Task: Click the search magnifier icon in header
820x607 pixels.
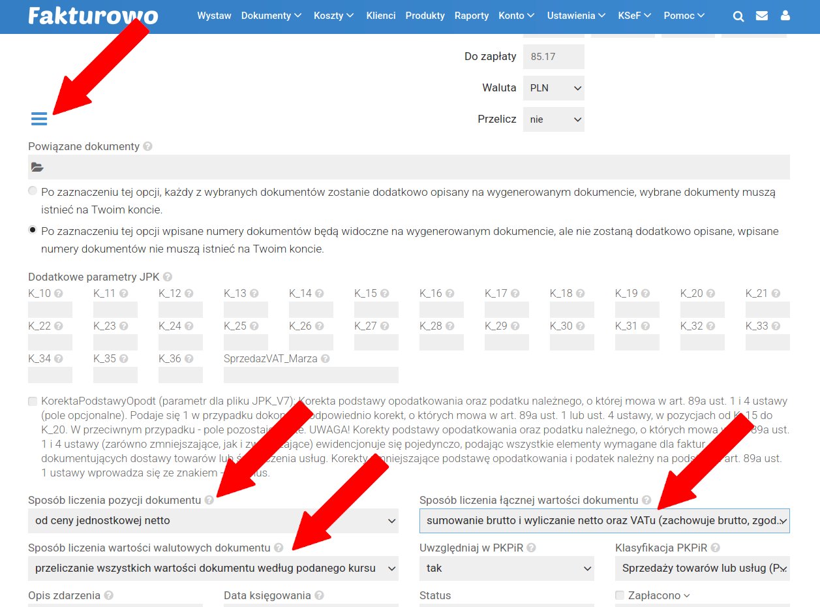Action: click(x=738, y=16)
